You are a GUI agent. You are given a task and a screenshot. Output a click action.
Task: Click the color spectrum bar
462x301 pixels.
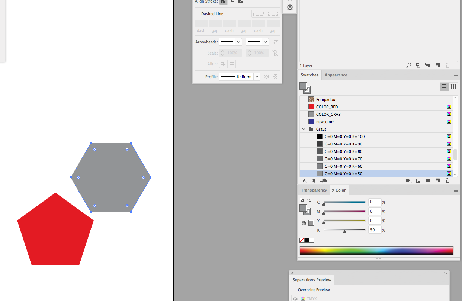click(x=376, y=251)
